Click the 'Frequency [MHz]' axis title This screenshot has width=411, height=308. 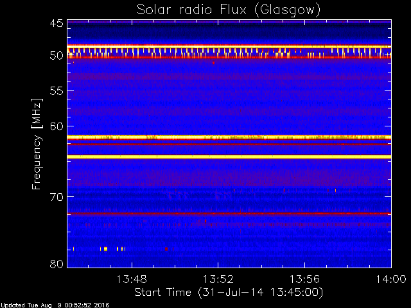pyautogui.click(x=37, y=144)
